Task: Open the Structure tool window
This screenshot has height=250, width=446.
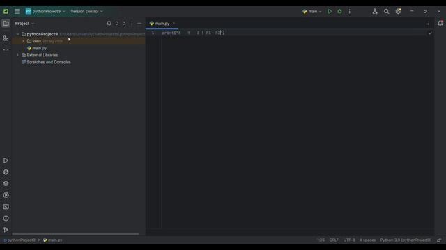Action: point(6,38)
